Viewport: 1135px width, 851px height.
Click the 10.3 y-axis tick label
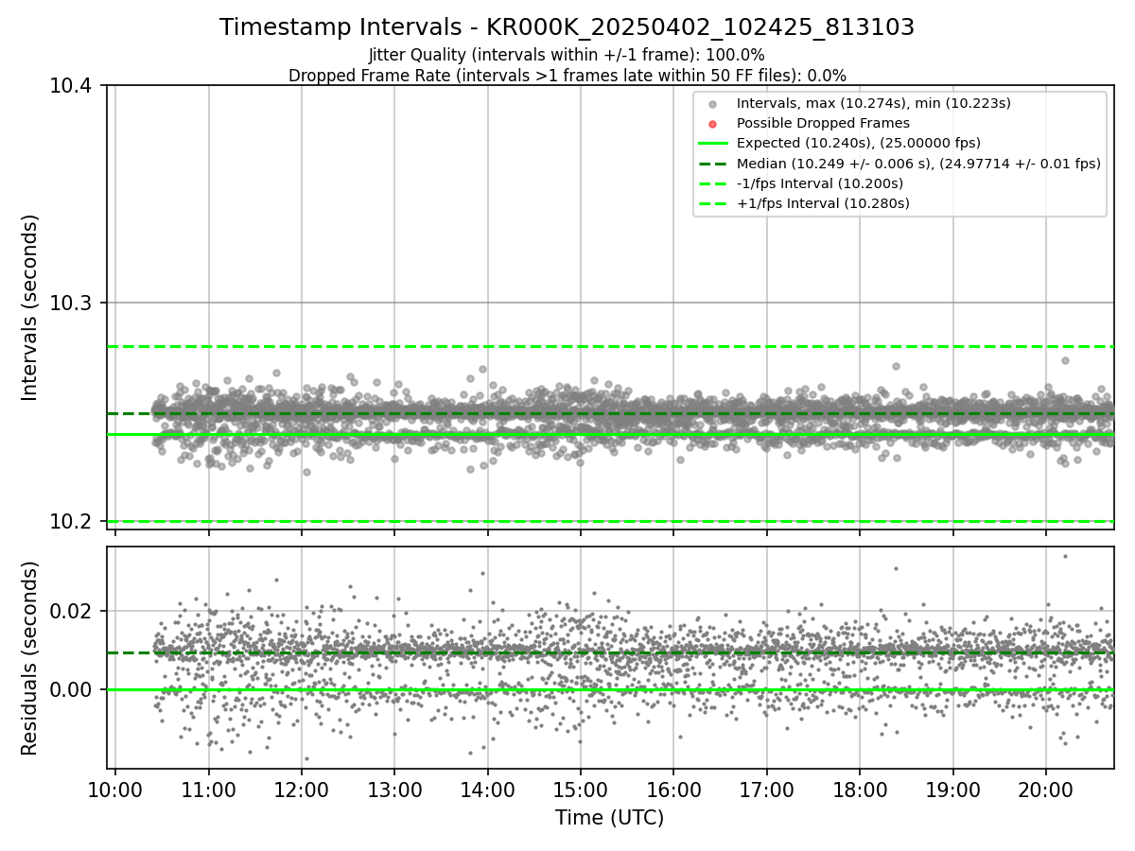pyautogui.click(x=71, y=304)
